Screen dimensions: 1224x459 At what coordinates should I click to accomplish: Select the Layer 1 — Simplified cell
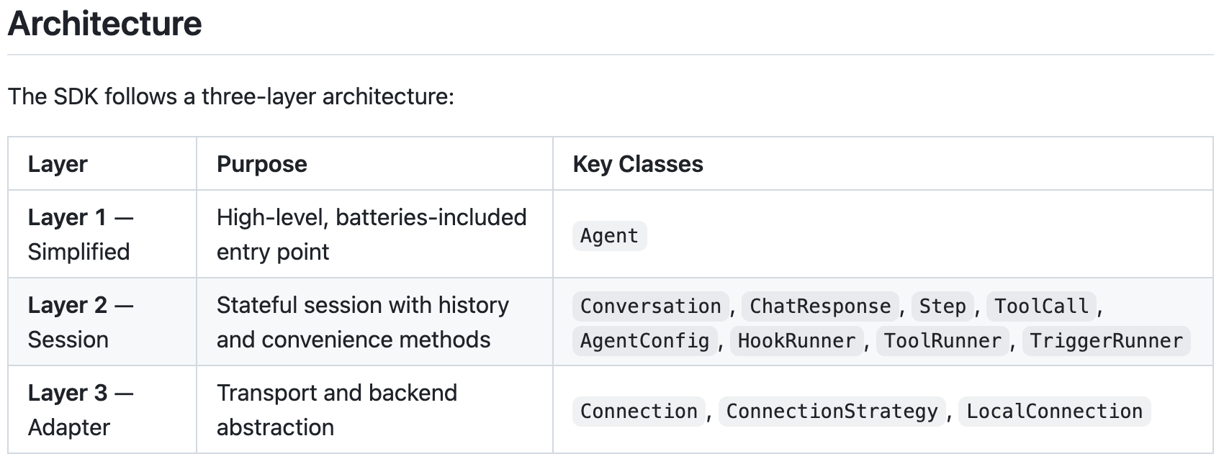click(102, 235)
